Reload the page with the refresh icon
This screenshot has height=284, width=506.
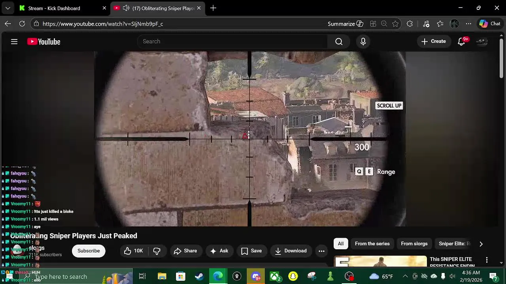pyautogui.click(x=22, y=24)
